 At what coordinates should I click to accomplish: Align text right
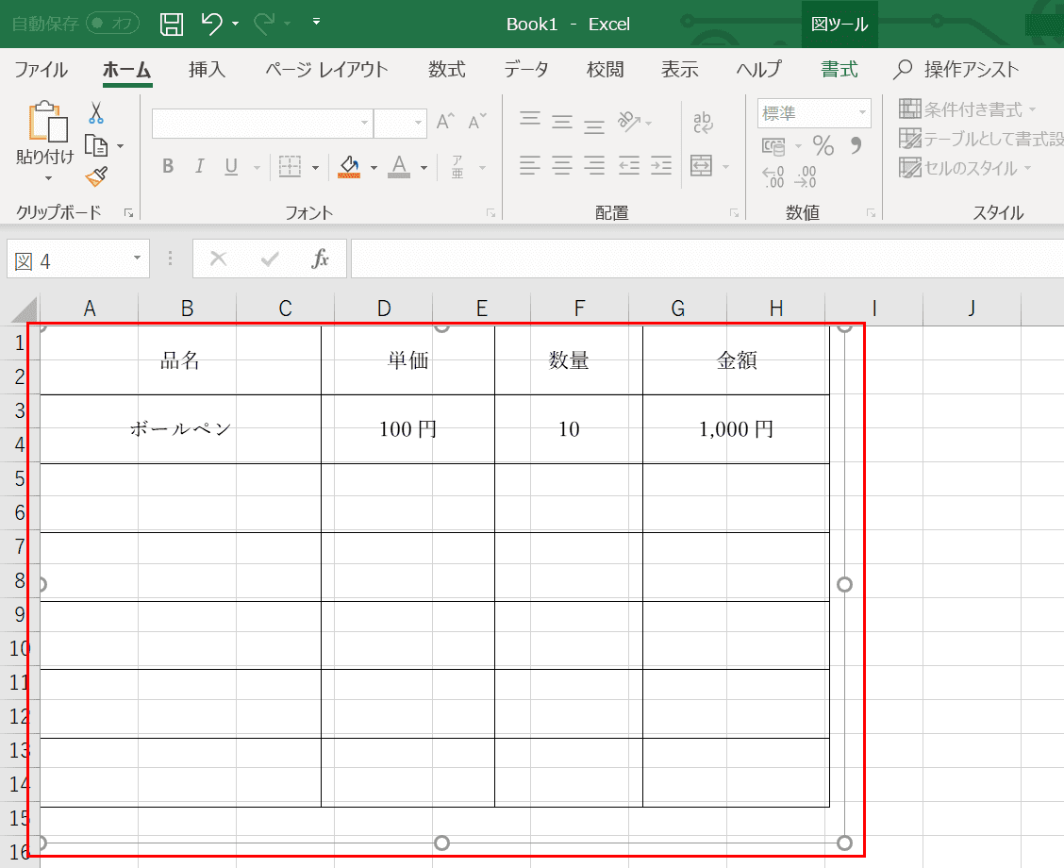click(594, 166)
